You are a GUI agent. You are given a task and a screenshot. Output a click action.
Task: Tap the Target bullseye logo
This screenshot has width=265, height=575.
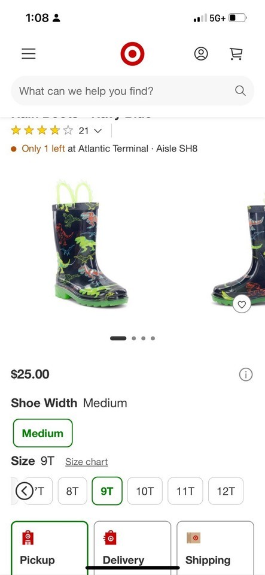[133, 53]
